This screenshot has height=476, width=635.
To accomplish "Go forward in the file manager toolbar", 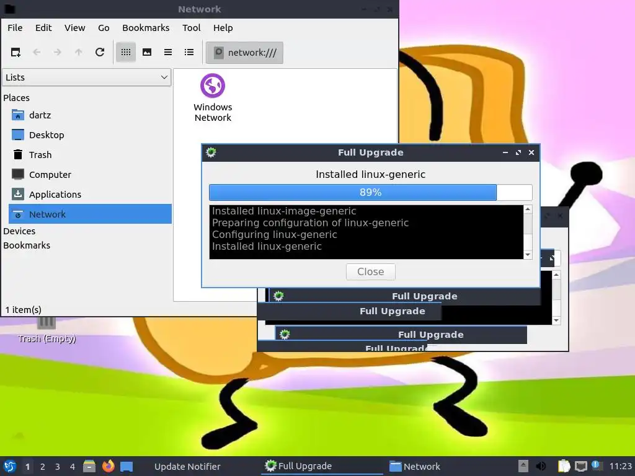I will coord(58,52).
